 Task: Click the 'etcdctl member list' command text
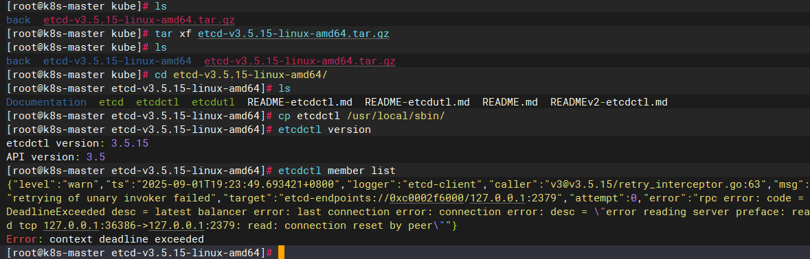336,171
